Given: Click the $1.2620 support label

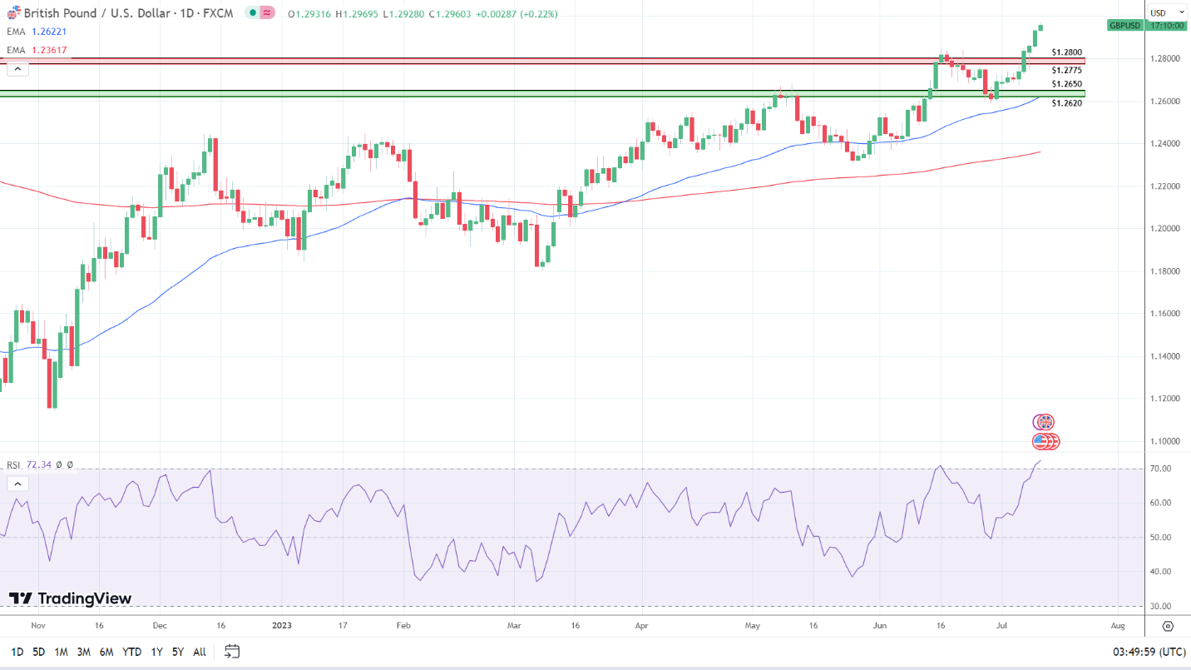Looking at the screenshot, I should tap(1066, 103).
